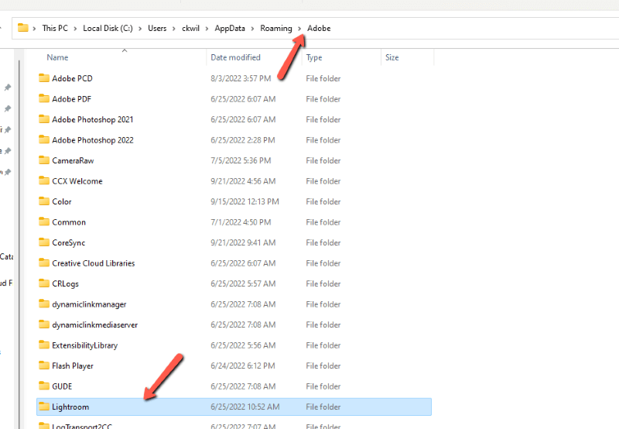
Task: Expand the chevron after Local Disk (C:)
Action: click(140, 29)
